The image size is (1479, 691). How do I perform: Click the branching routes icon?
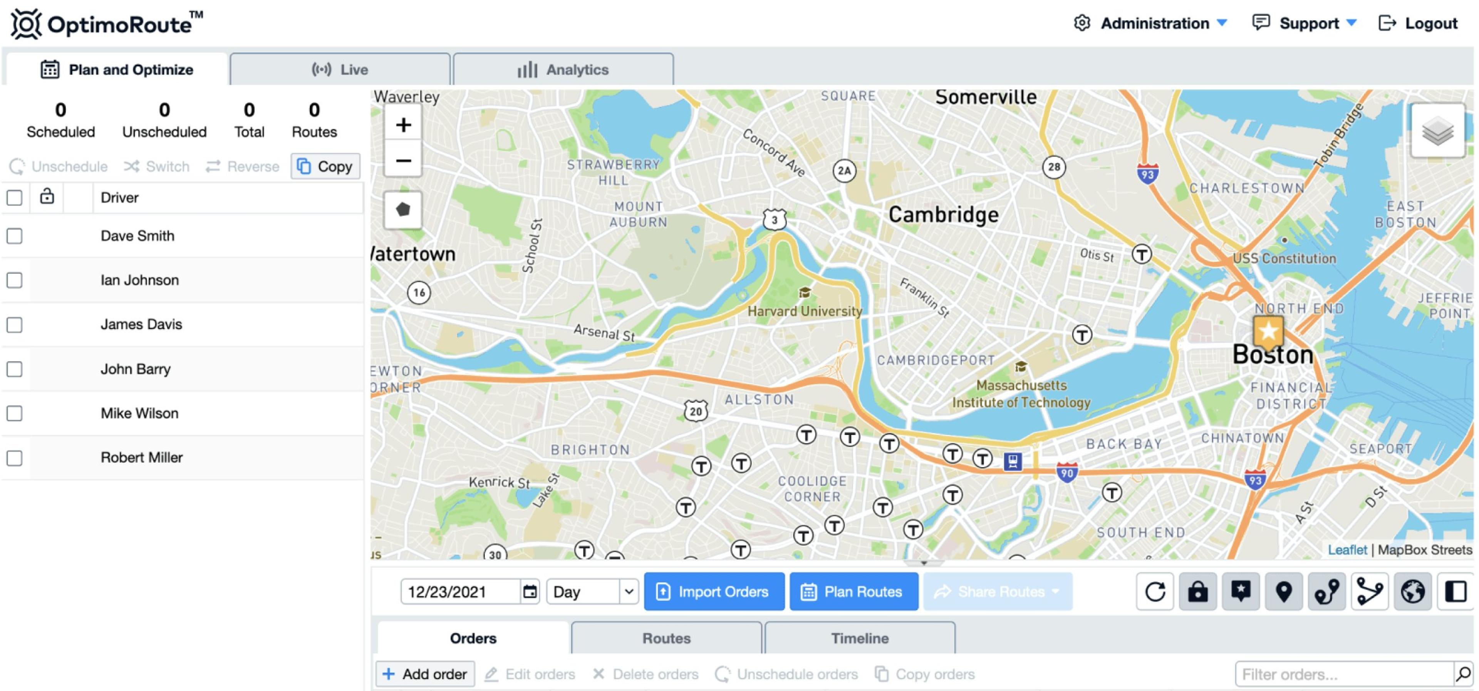1370,592
